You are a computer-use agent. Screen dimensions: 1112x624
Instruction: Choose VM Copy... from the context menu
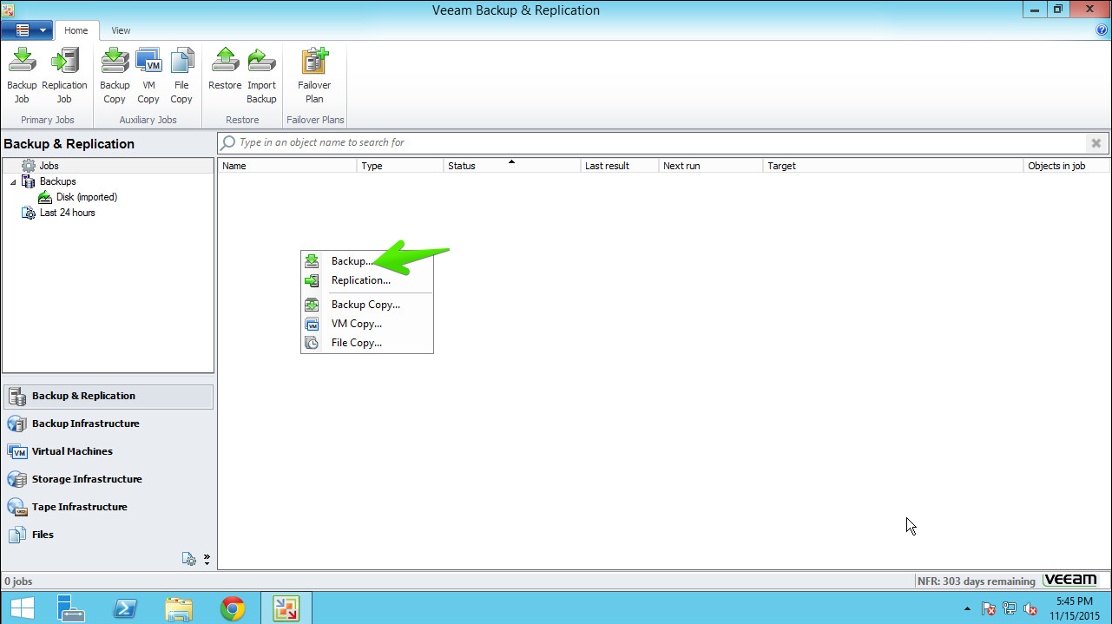[367, 324]
